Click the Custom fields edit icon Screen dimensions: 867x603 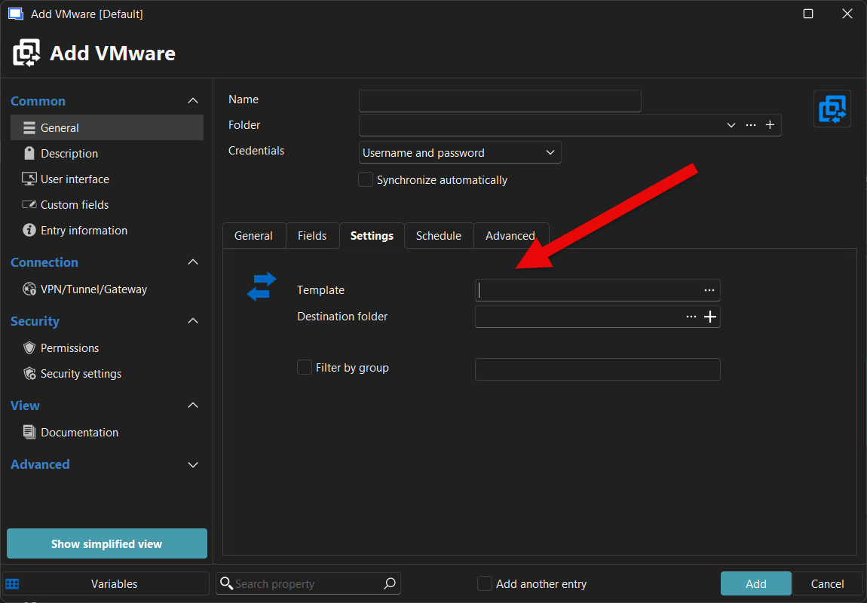(29, 204)
